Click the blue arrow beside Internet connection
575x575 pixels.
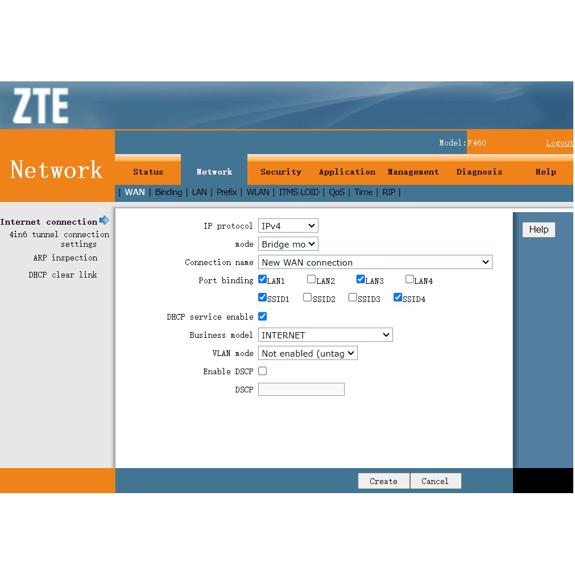pyautogui.click(x=104, y=221)
